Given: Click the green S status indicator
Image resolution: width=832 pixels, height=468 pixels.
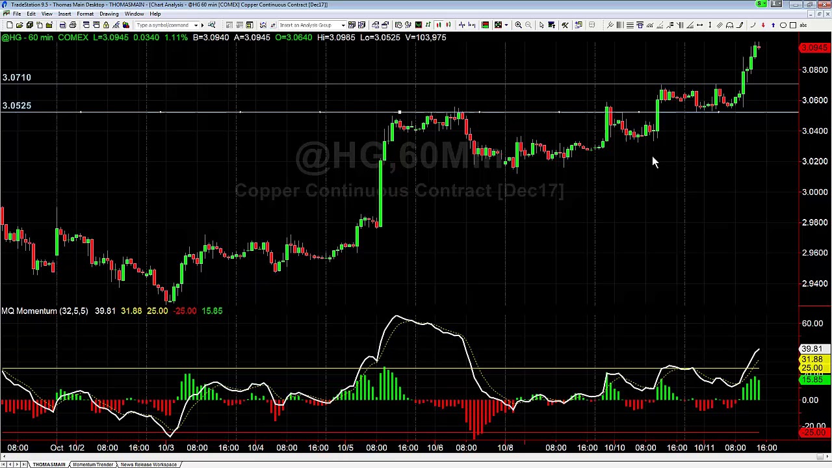Looking at the screenshot, I should pos(761,5).
